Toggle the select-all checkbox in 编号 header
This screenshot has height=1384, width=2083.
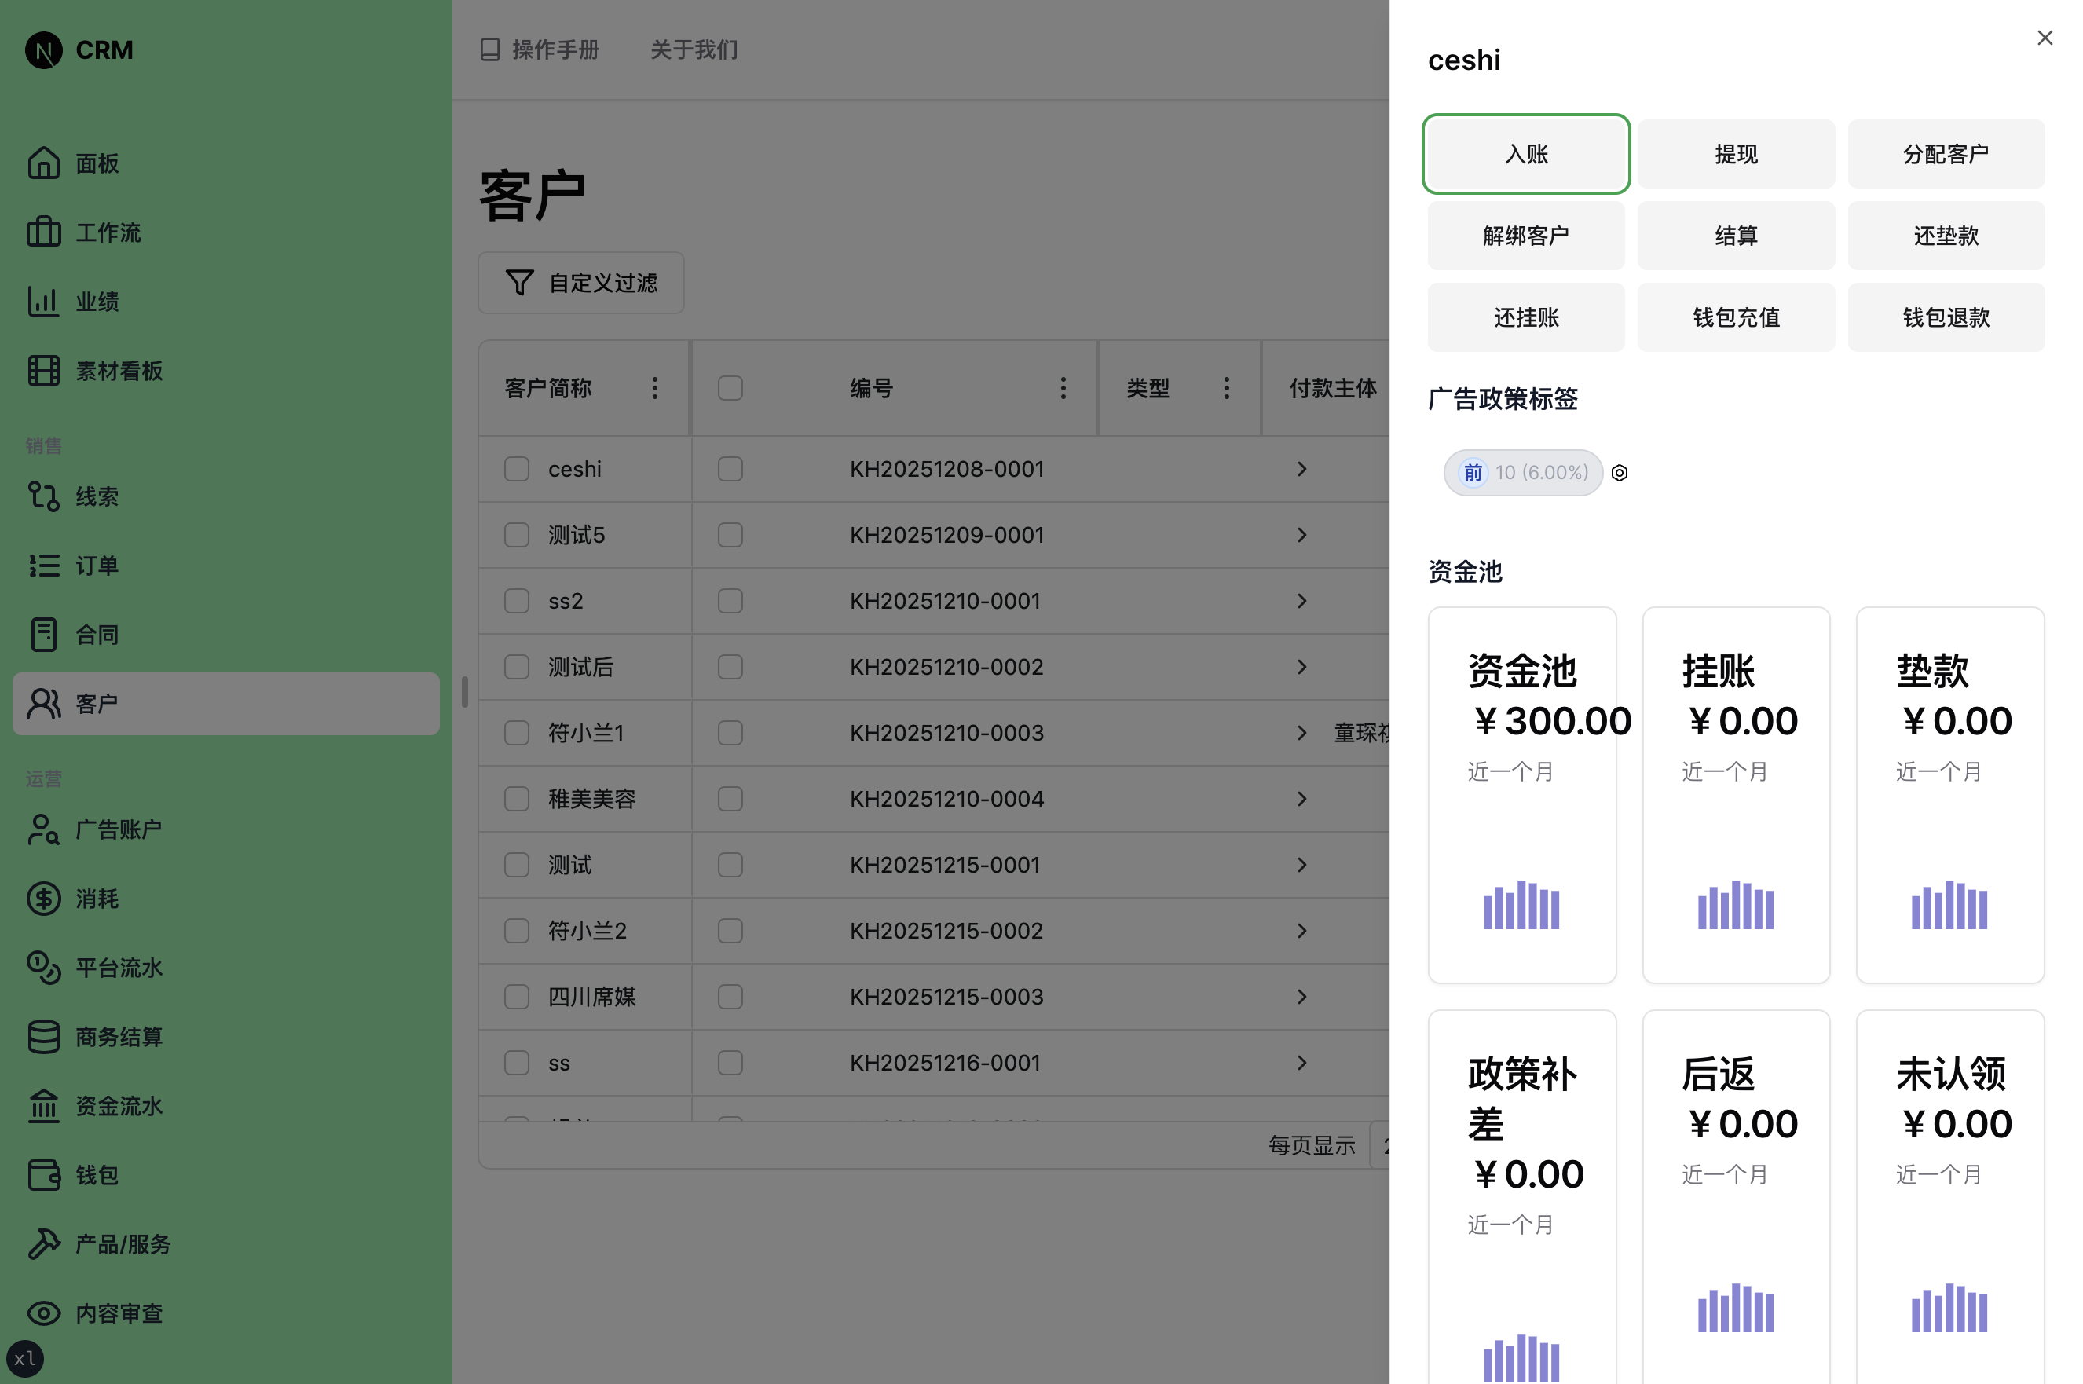coord(730,388)
